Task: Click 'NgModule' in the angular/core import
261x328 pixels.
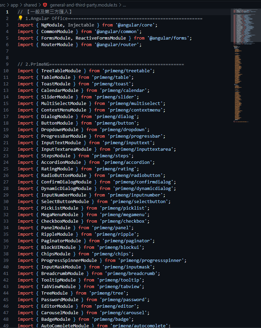Action: coord(52,25)
